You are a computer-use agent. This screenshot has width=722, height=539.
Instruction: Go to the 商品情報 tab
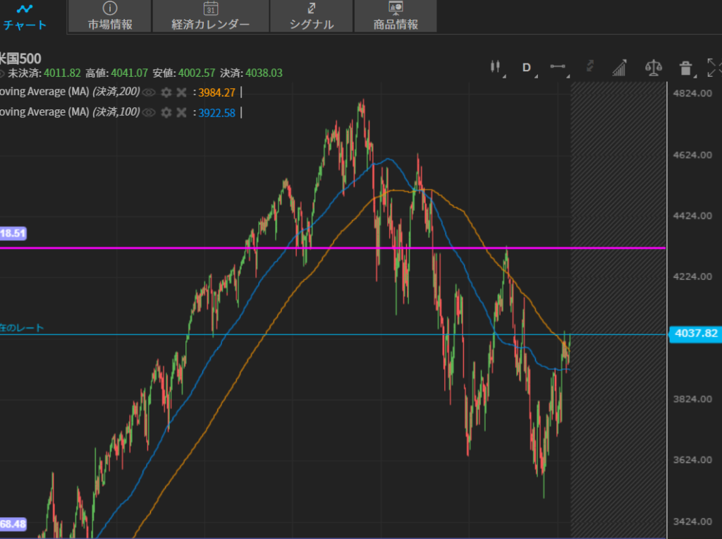(396, 16)
